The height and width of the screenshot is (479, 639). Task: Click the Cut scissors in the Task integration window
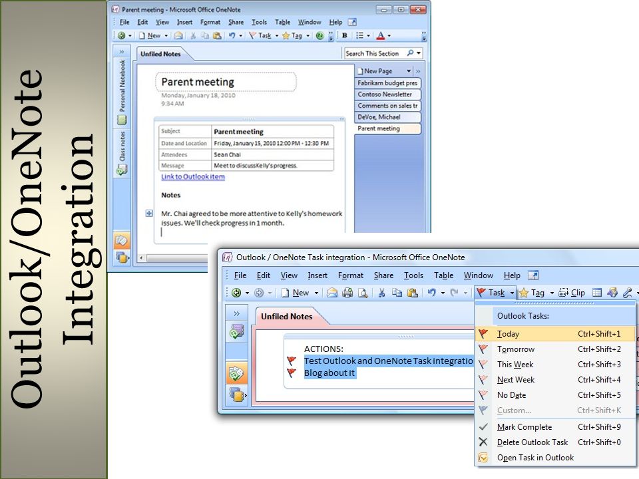pyautogui.click(x=381, y=293)
